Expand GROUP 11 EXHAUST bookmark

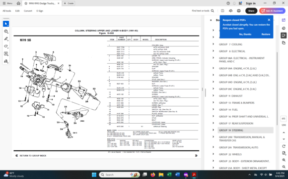213,95
